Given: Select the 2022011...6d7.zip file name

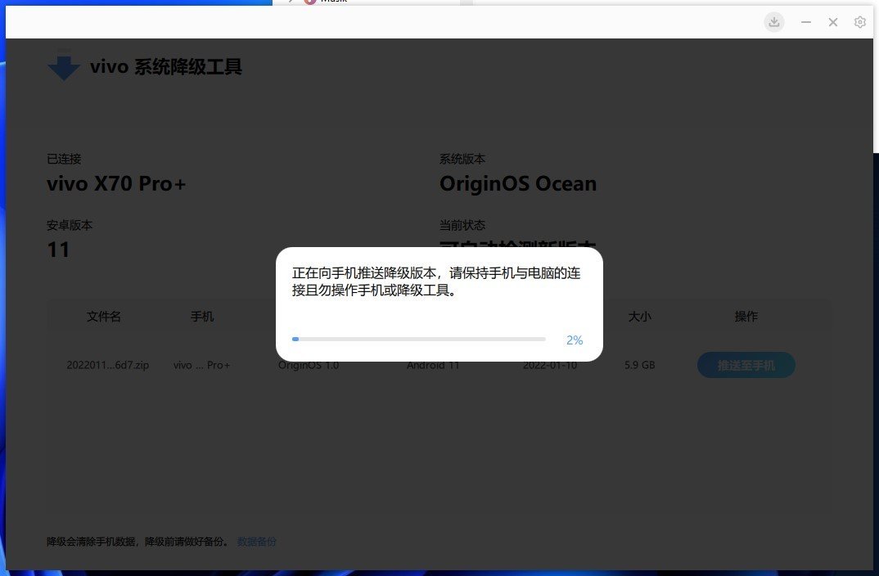Looking at the screenshot, I should pyautogui.click(x=108, y=366).
